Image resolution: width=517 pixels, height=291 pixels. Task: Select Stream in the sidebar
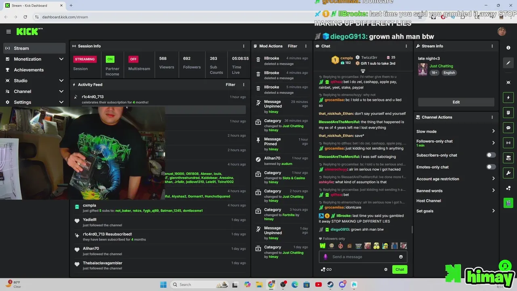34,48
